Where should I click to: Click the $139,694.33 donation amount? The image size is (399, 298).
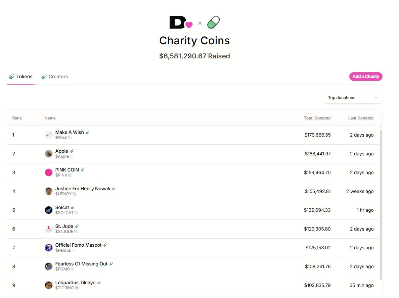317,210
